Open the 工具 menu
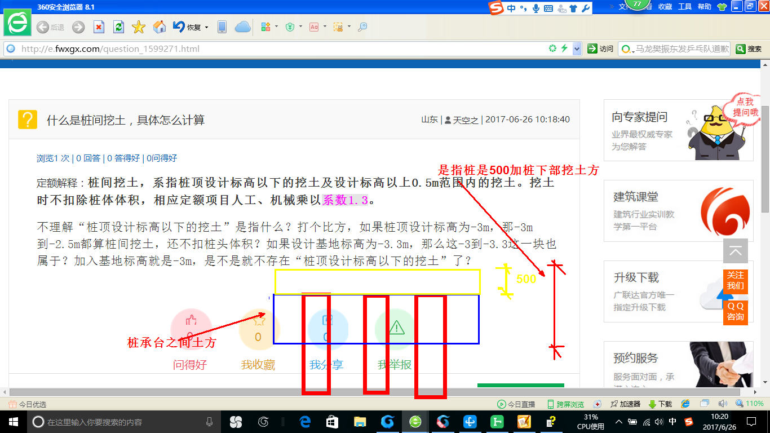 685,7
